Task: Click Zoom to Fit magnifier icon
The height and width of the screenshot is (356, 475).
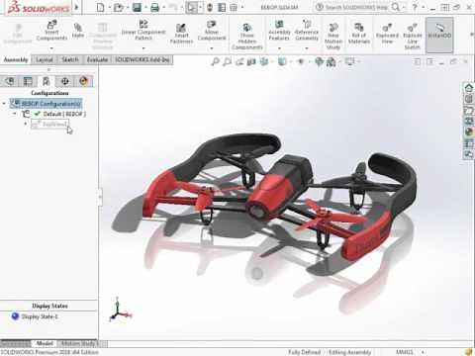Action: coord(215,61)
